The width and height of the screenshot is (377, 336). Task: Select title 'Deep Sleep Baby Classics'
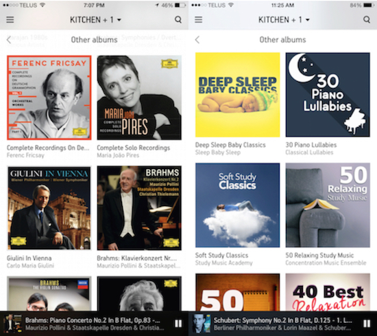click(x=230, y=145)
